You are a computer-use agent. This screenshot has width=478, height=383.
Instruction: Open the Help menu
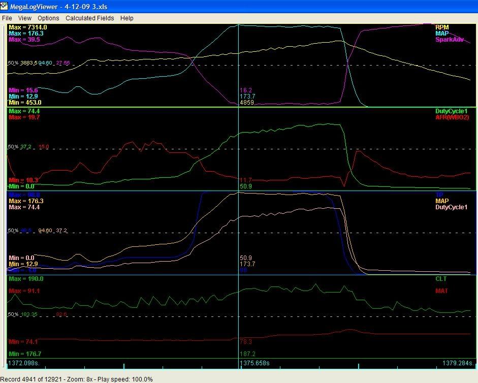pos(127,18)
